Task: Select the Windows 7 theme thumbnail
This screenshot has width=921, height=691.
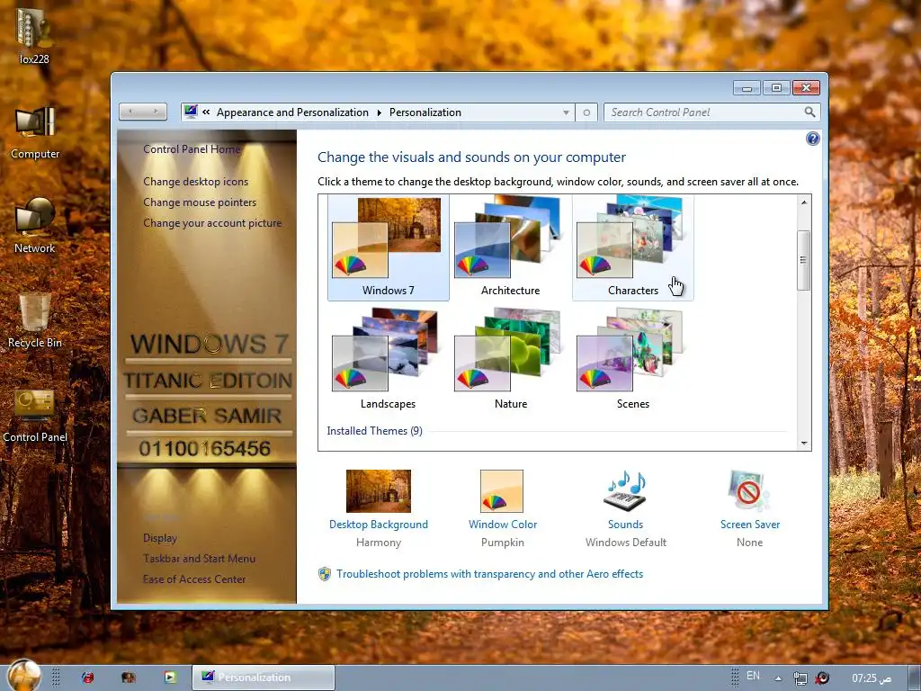Action: tap(388, 247)
